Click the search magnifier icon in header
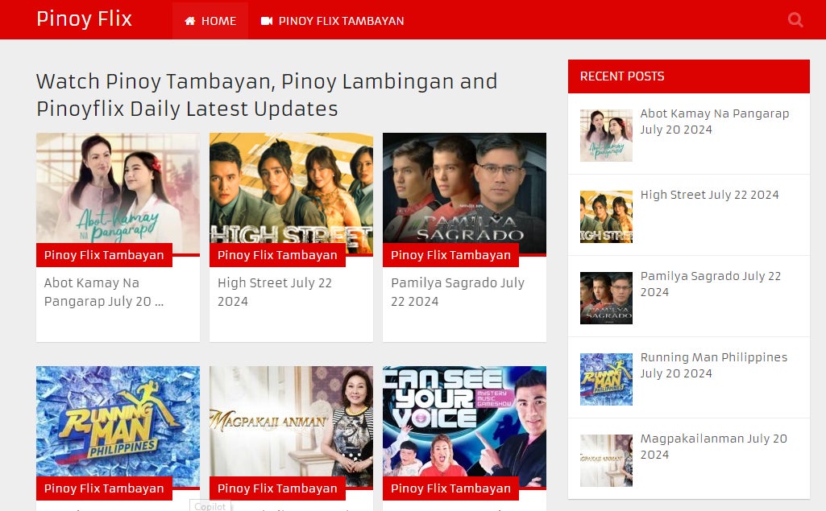 click(795, 20)
